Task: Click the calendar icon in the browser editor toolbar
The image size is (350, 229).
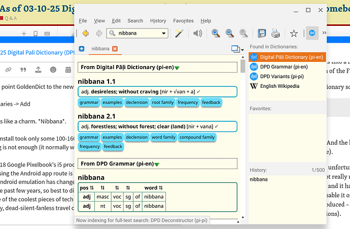Action: 68,70
